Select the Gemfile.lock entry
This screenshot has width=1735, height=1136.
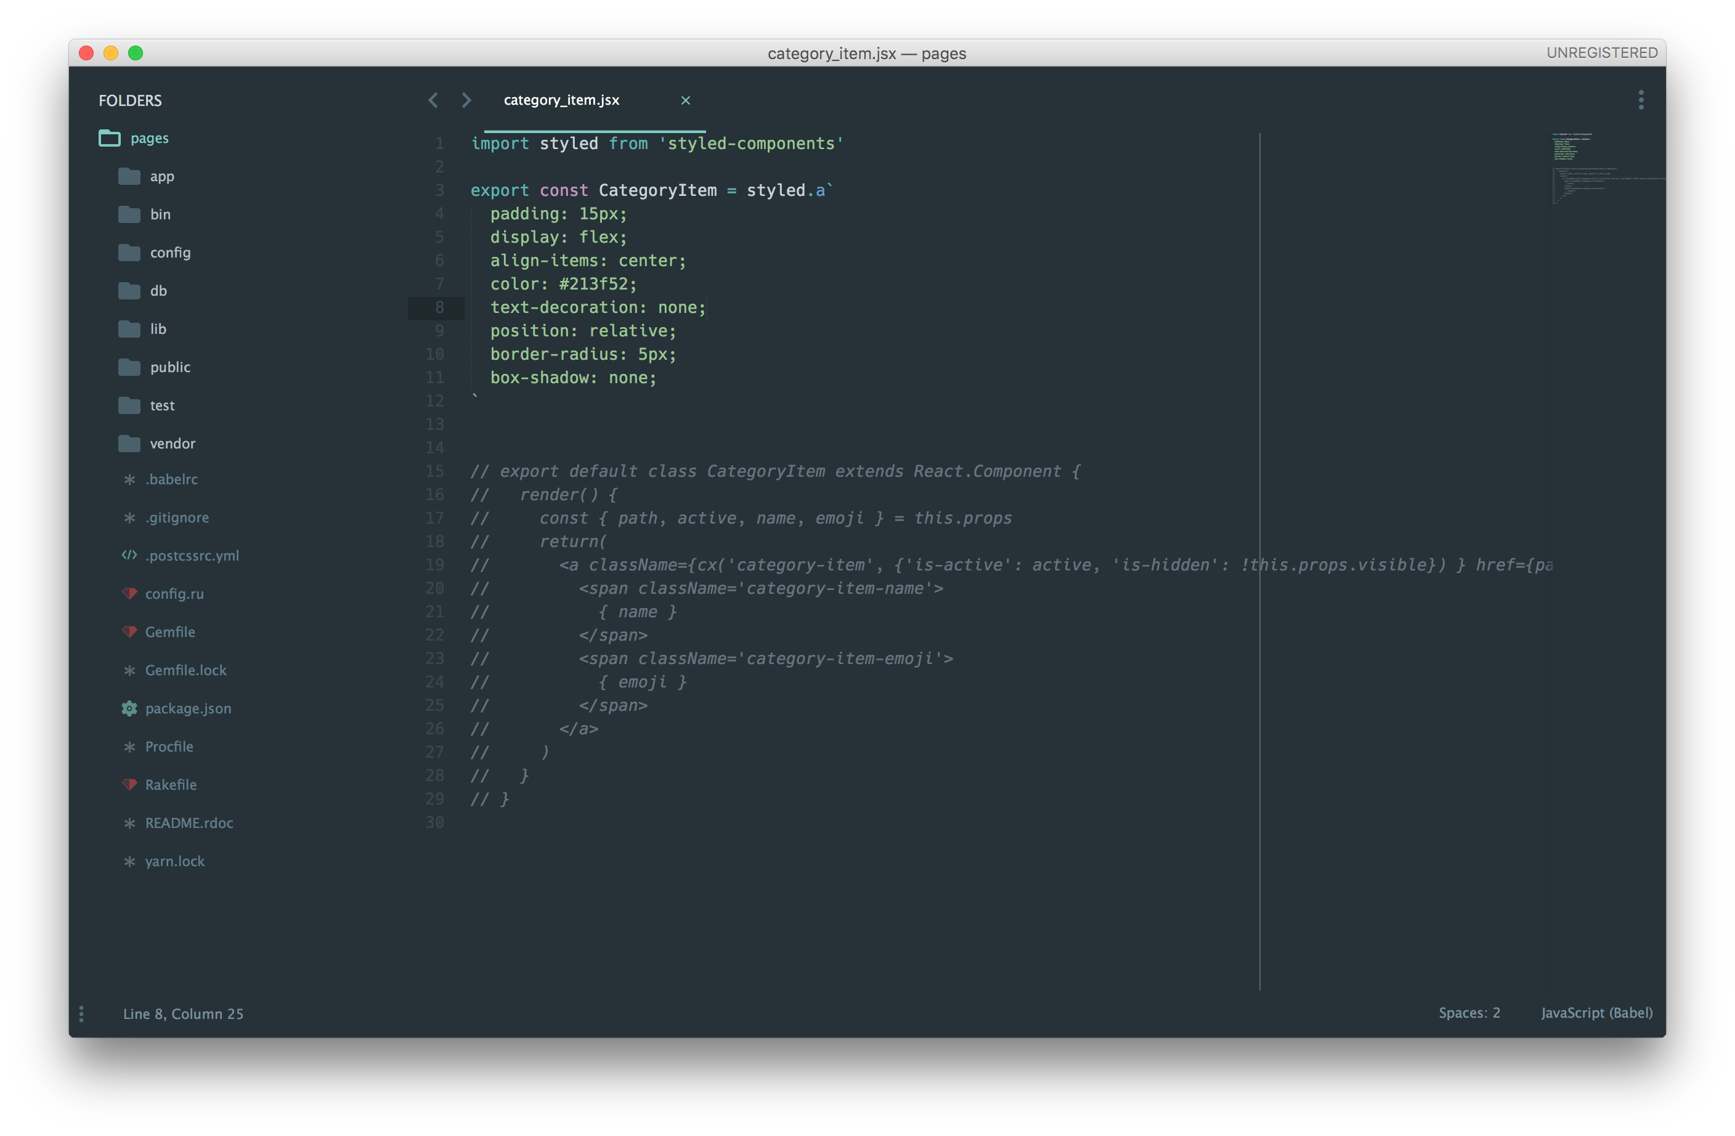(186, 670)
